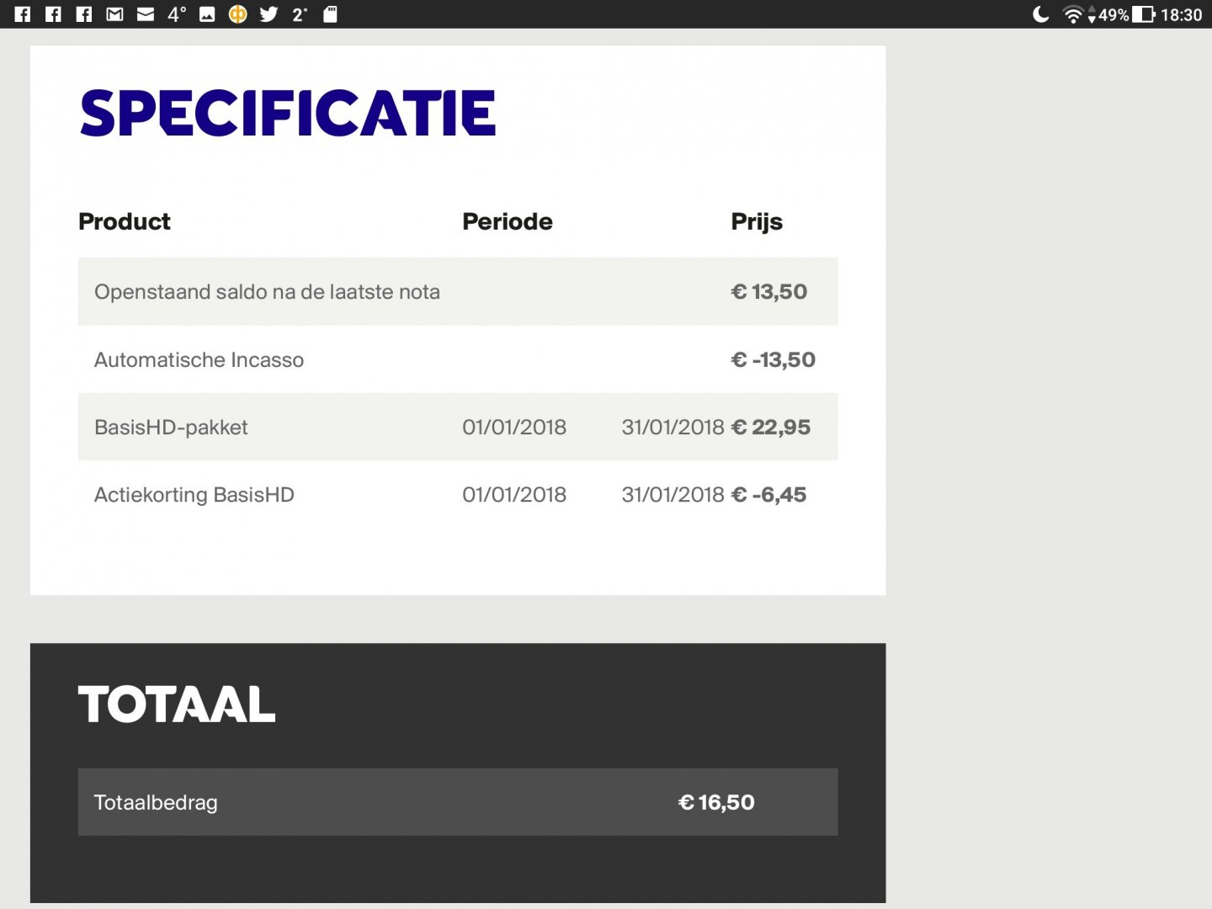Open the Gmail notification icon
The height and width of the screenshot is (909, 1212).
(114, 14)
